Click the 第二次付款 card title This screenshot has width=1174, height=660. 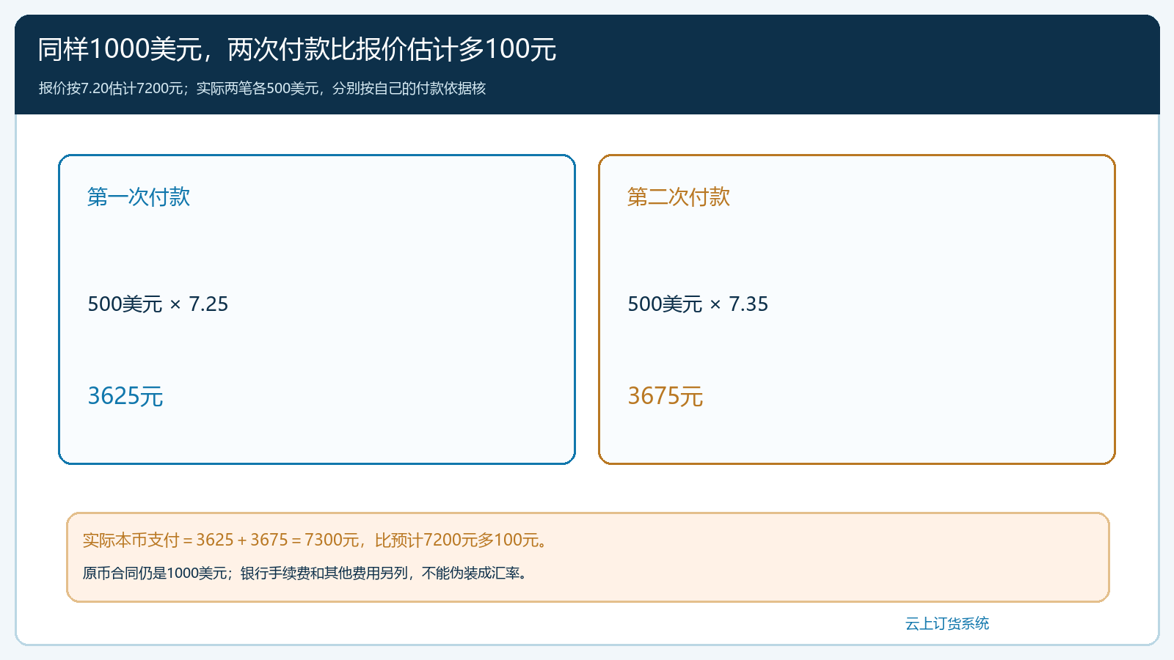679,197
